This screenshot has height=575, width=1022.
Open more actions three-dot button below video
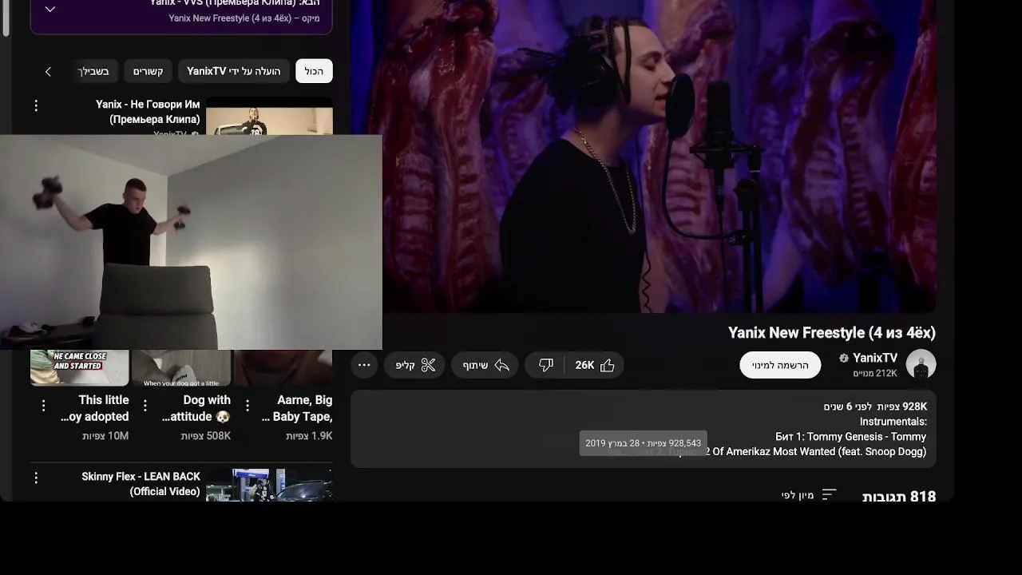pyautogui.click(x=364, y=365)
